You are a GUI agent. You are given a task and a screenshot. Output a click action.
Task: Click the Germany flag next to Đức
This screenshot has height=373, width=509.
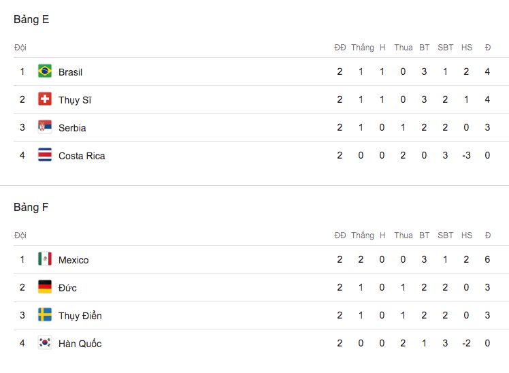point(45,287)
